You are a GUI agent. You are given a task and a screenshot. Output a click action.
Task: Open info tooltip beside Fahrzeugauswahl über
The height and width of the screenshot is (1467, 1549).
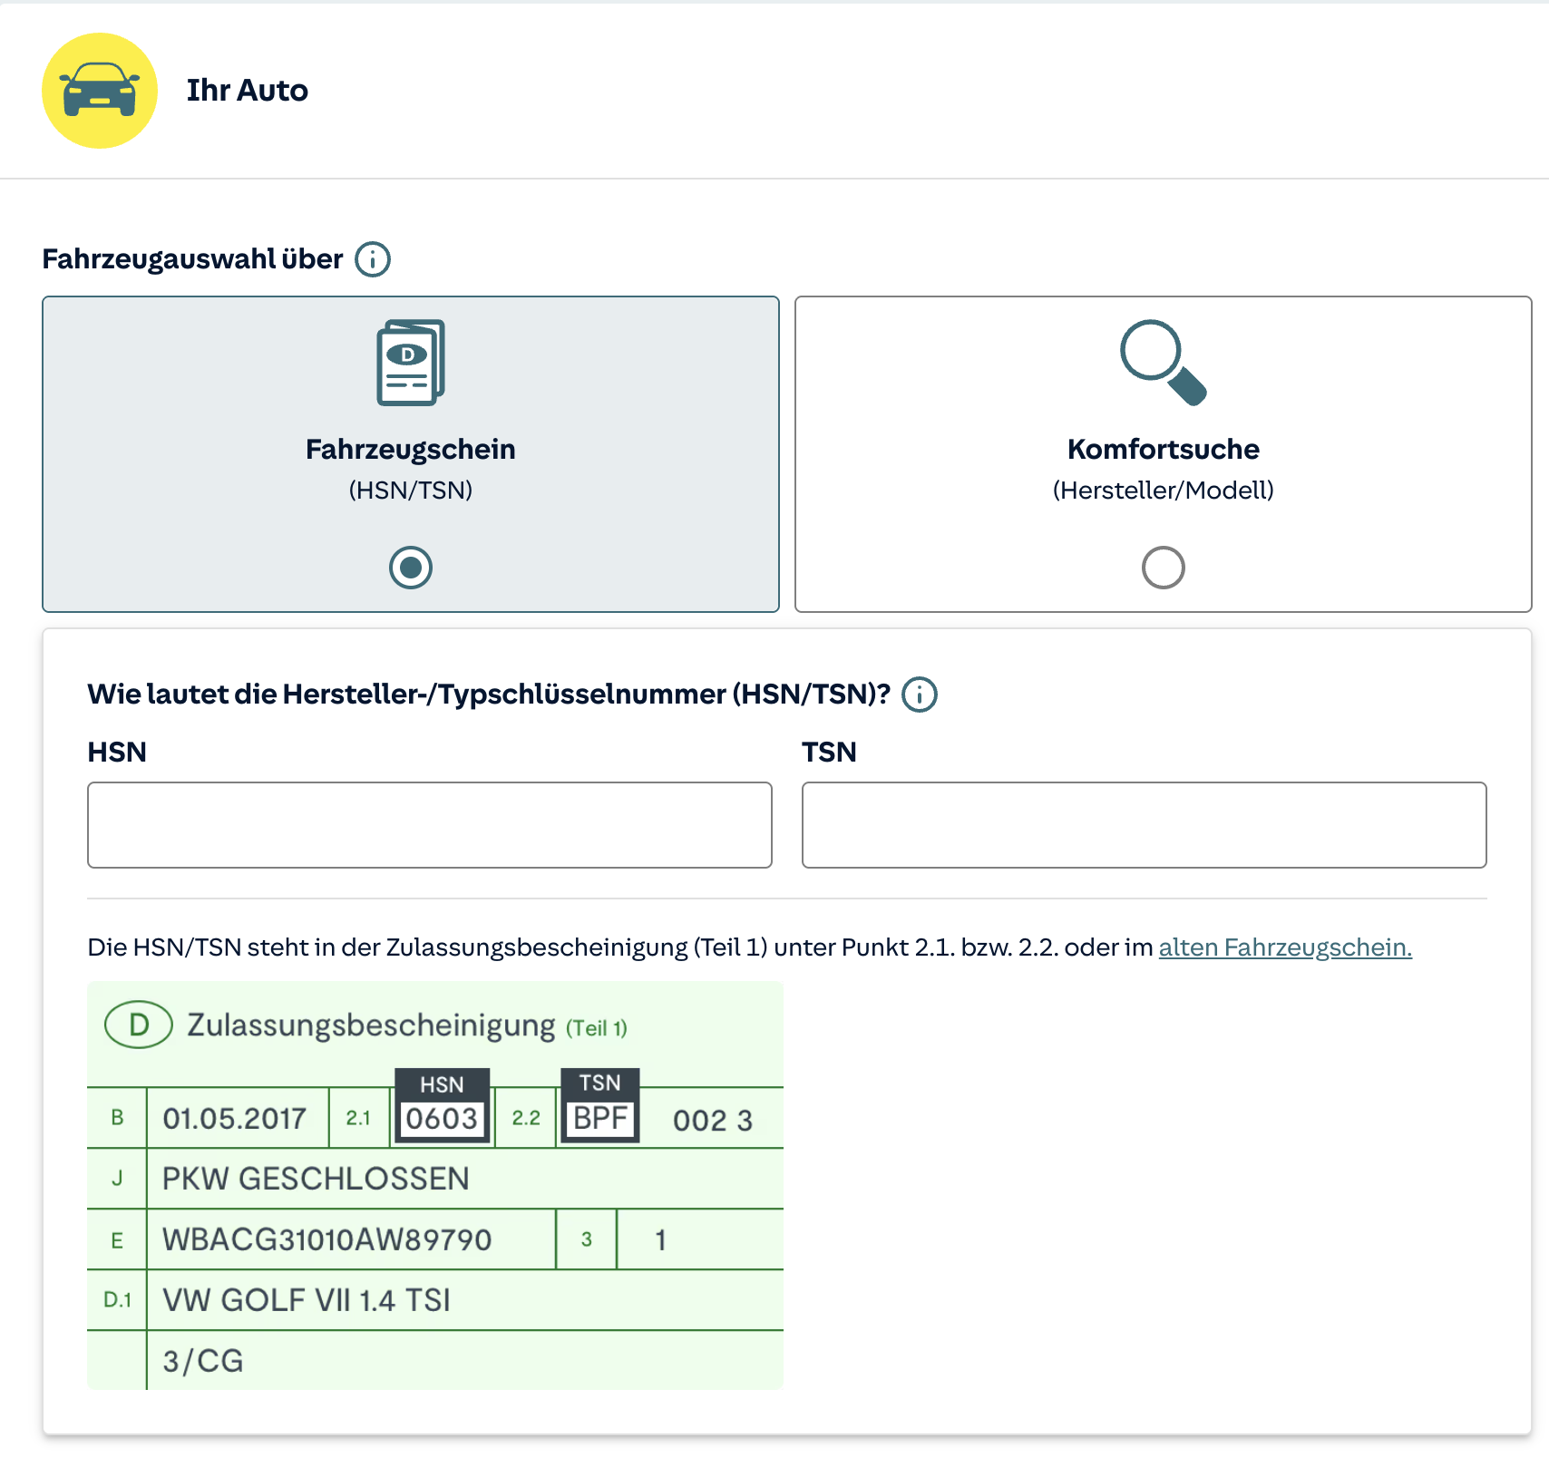[x=373, y=259]
